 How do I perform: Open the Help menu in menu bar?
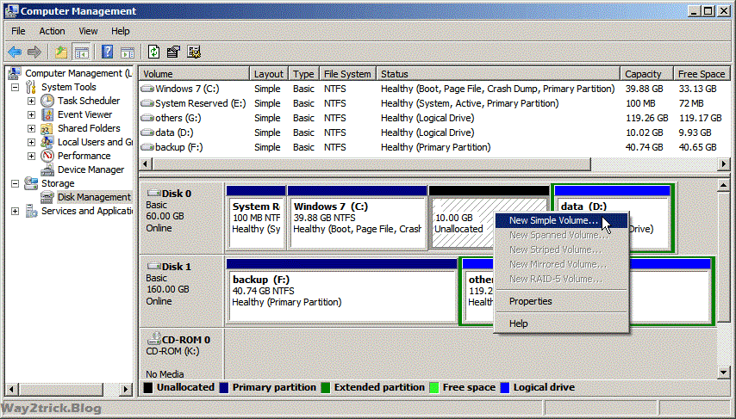(120, 31)
